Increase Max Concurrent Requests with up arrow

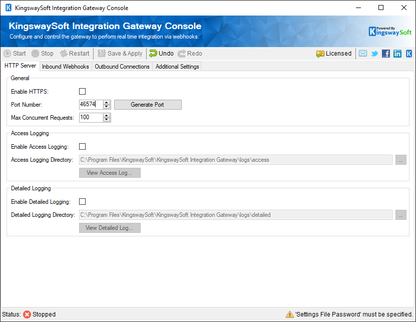[x=107, y=116]
